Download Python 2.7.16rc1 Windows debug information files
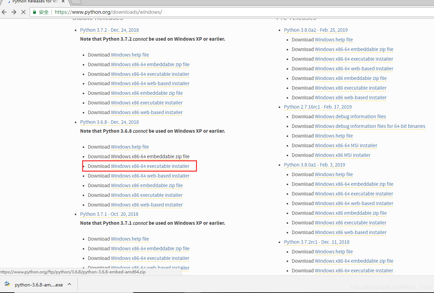The image size is (434, 293). [x=350, y=117]
